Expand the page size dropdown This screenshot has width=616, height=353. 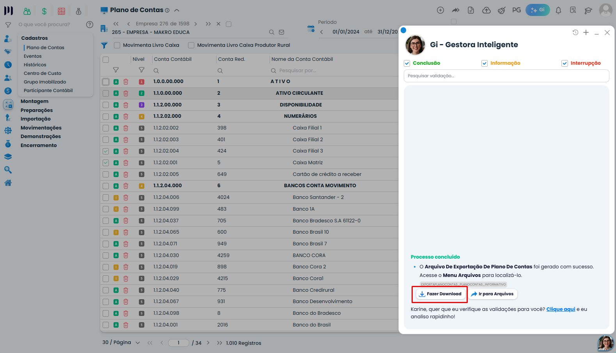[x=137, y=342]
